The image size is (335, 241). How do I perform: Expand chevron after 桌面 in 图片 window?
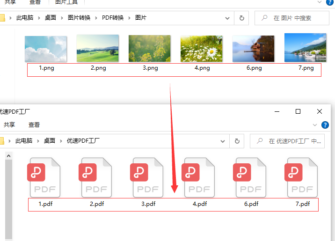(62, 18)
